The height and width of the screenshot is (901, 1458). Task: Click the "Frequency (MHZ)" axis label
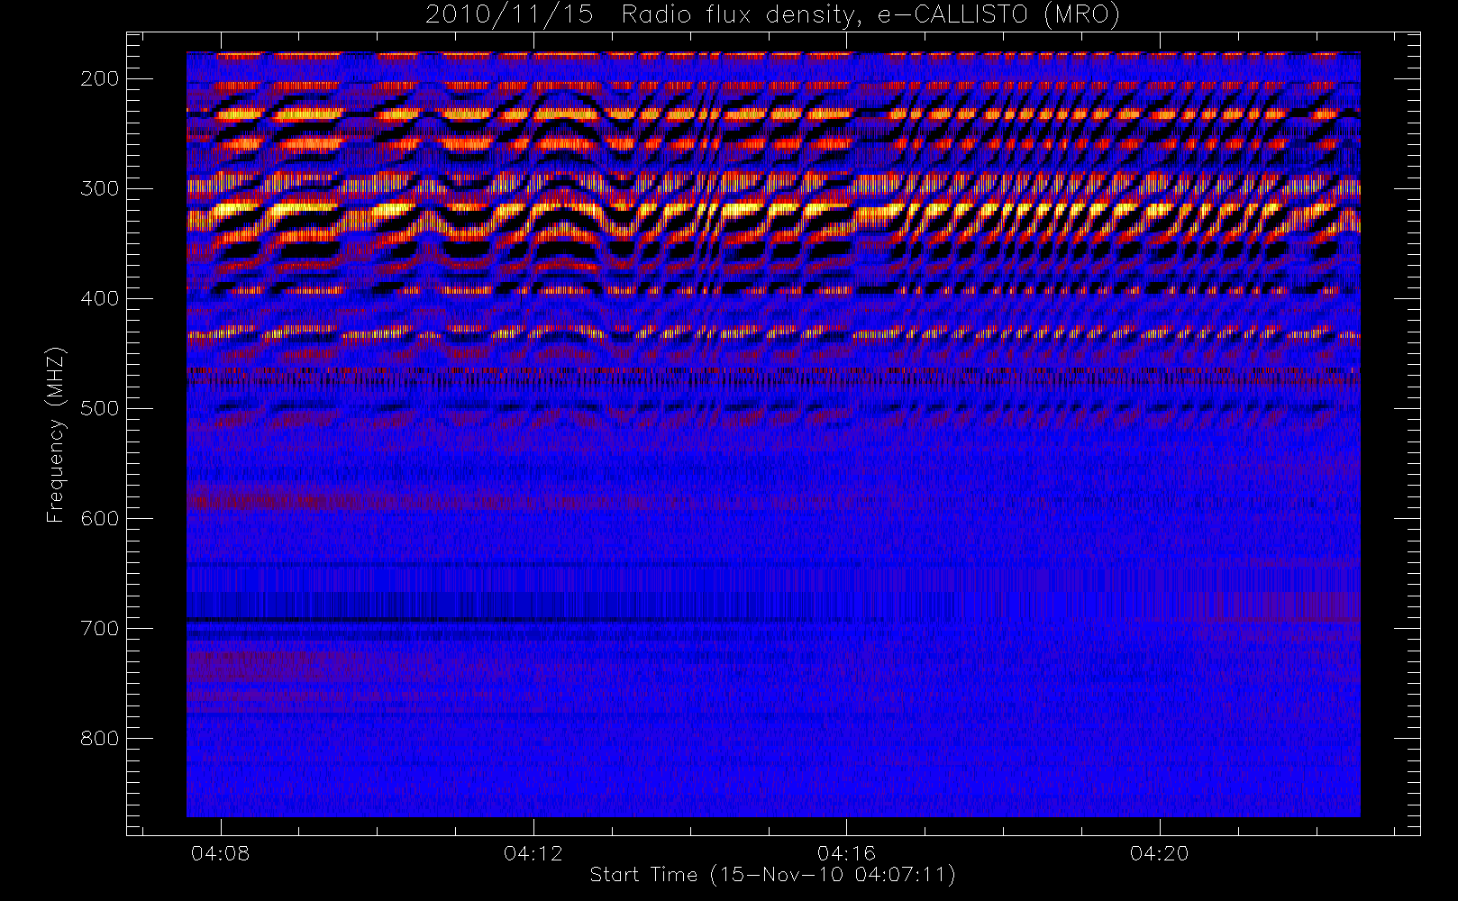[x=56, y=434]
